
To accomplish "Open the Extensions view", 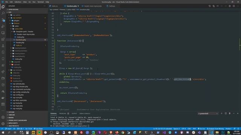I will [x=3, y=39].
